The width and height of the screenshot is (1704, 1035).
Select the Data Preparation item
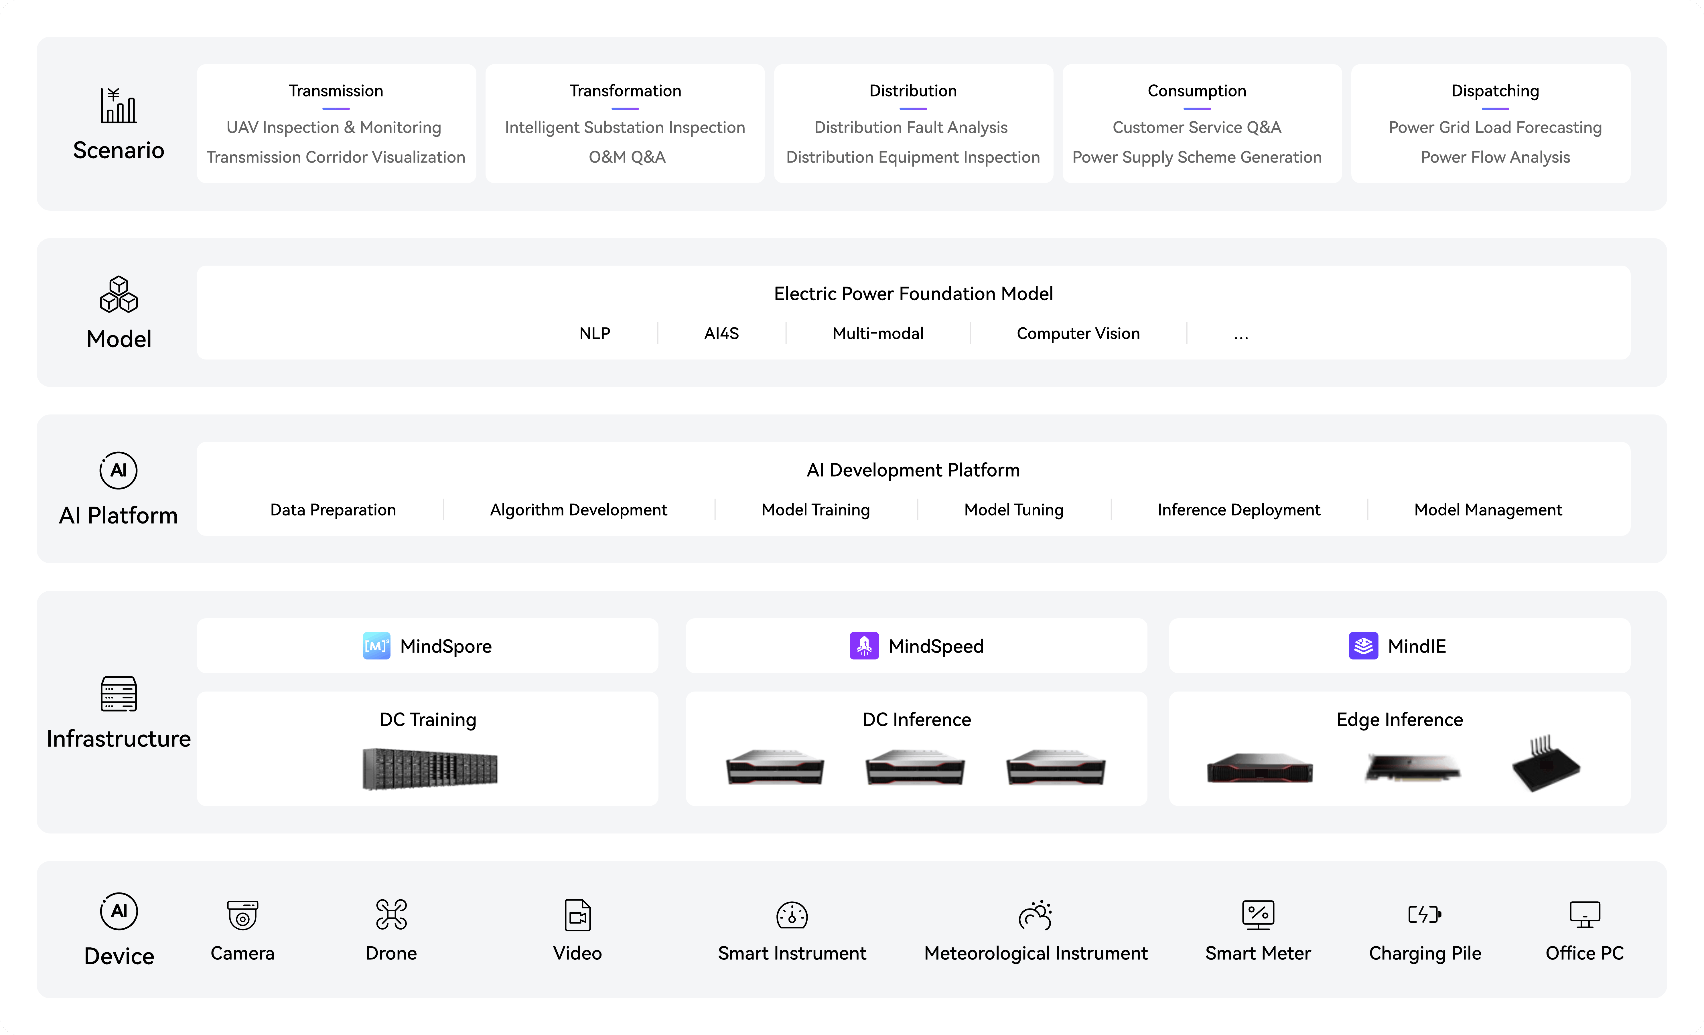tap(333, 509)
